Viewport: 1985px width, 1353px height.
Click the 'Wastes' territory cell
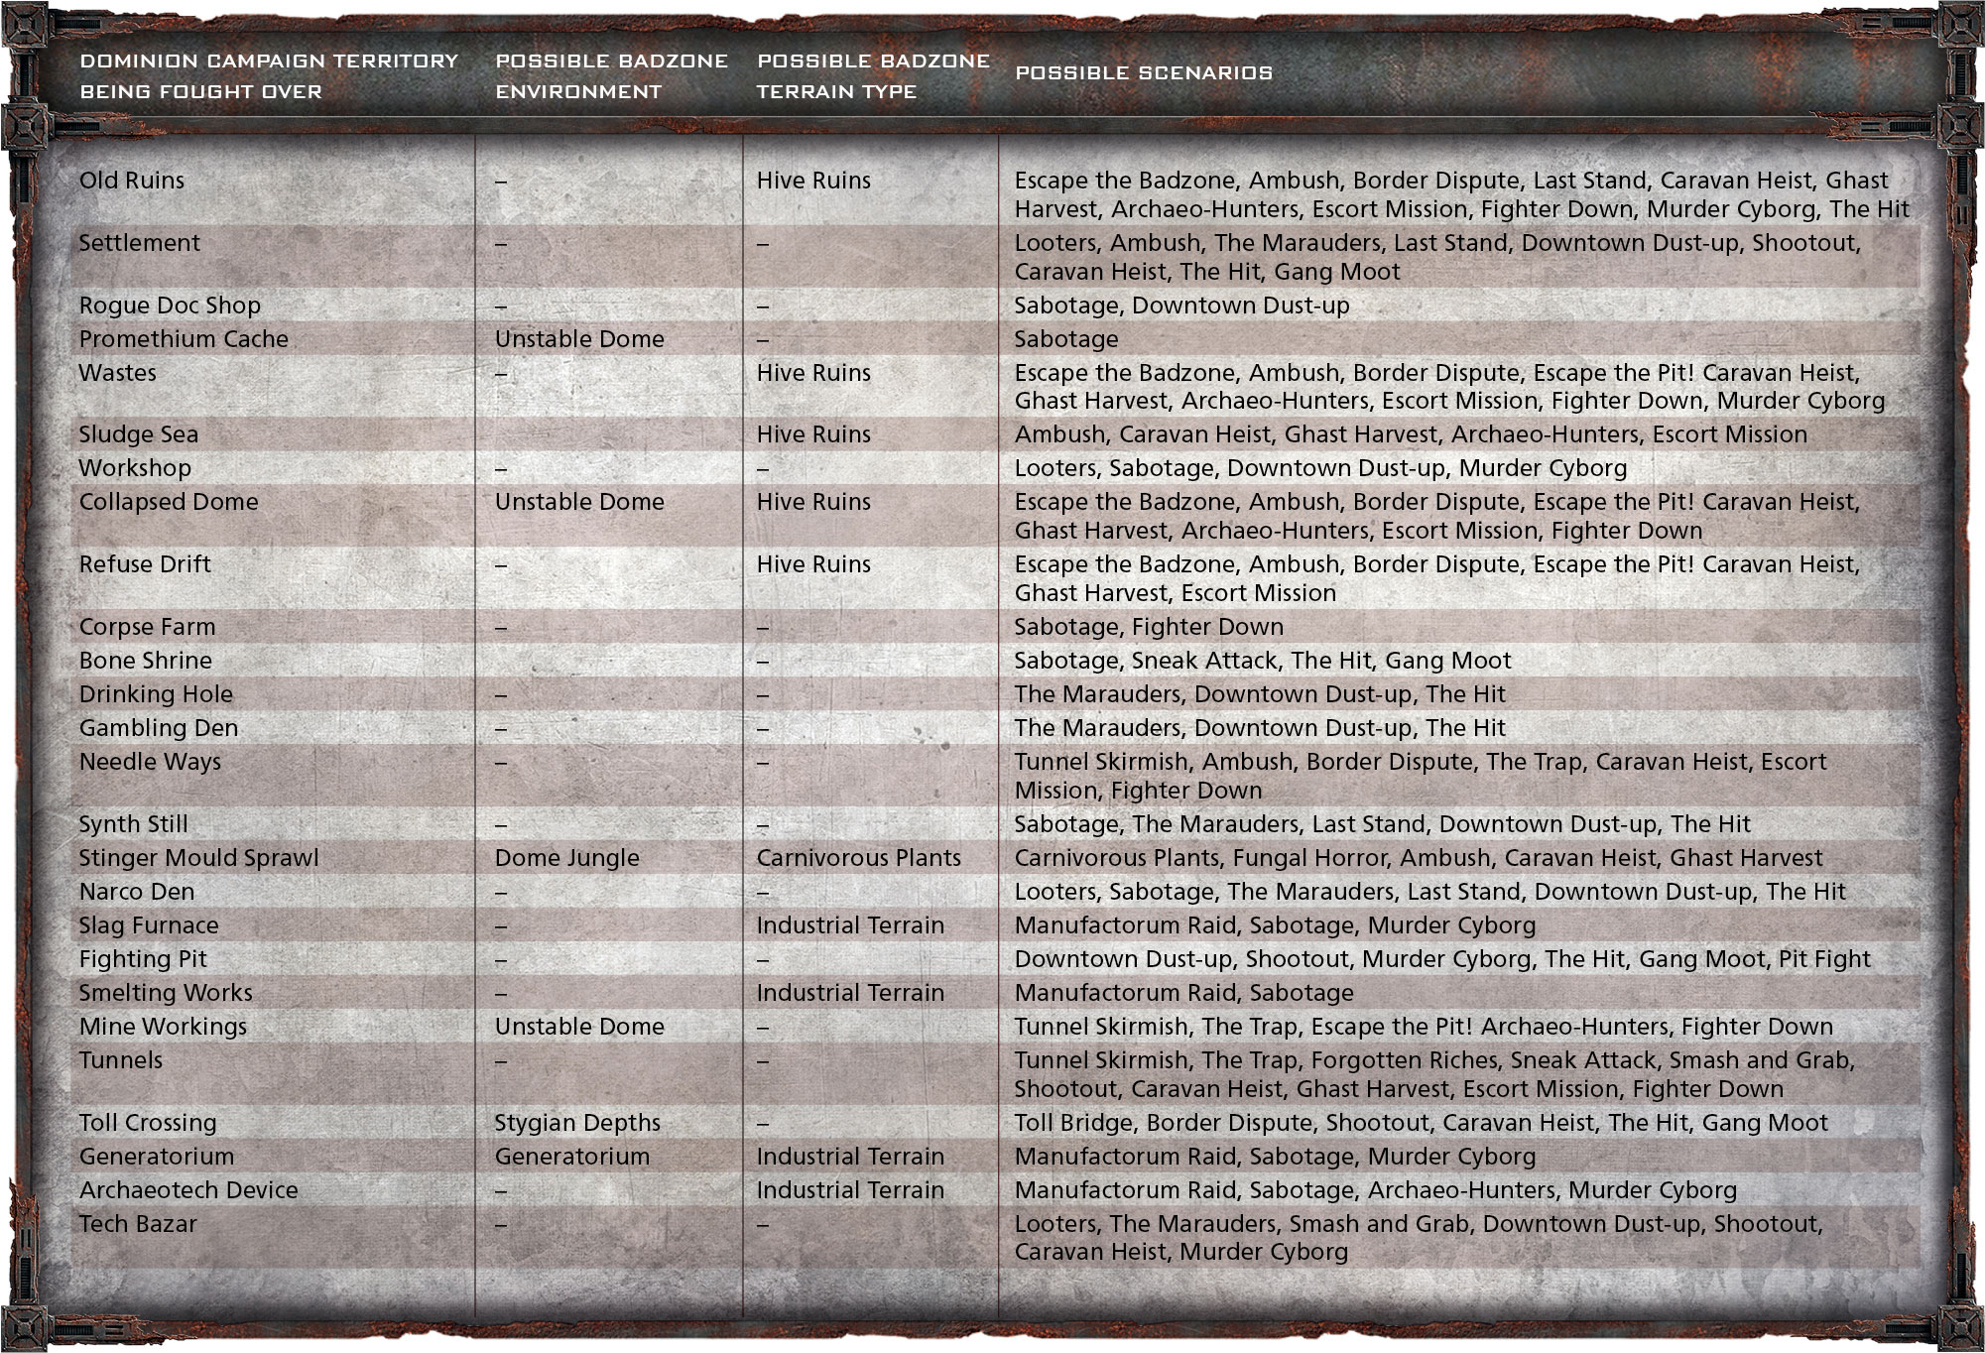coord(118,373)
